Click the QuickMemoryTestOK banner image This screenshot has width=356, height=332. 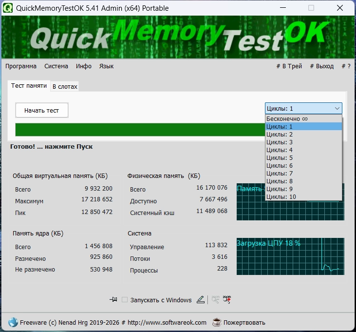178,37
